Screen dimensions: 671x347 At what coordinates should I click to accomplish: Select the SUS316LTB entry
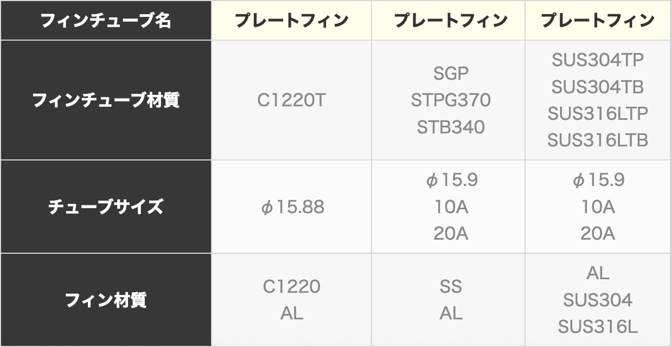pyautogui.click(x=598, y=140)
